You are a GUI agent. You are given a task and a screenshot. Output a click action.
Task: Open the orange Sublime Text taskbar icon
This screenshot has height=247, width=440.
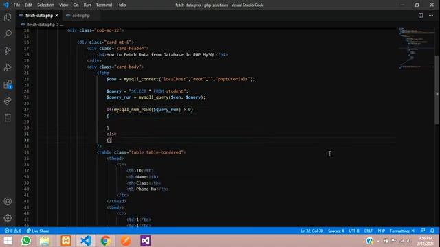pyautogui.click(x=126, y=241)
